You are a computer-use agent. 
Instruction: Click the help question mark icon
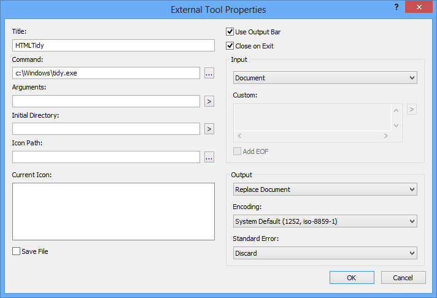point(396,7)
